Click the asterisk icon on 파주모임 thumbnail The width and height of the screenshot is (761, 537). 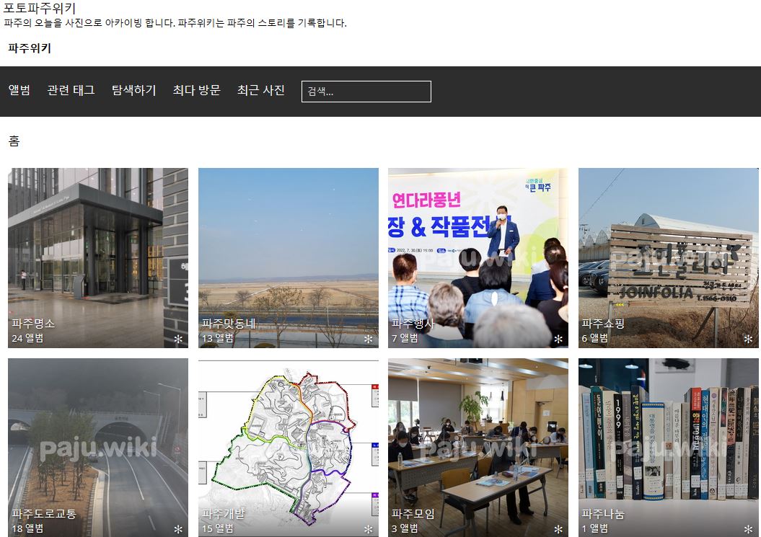pos(558,529)
